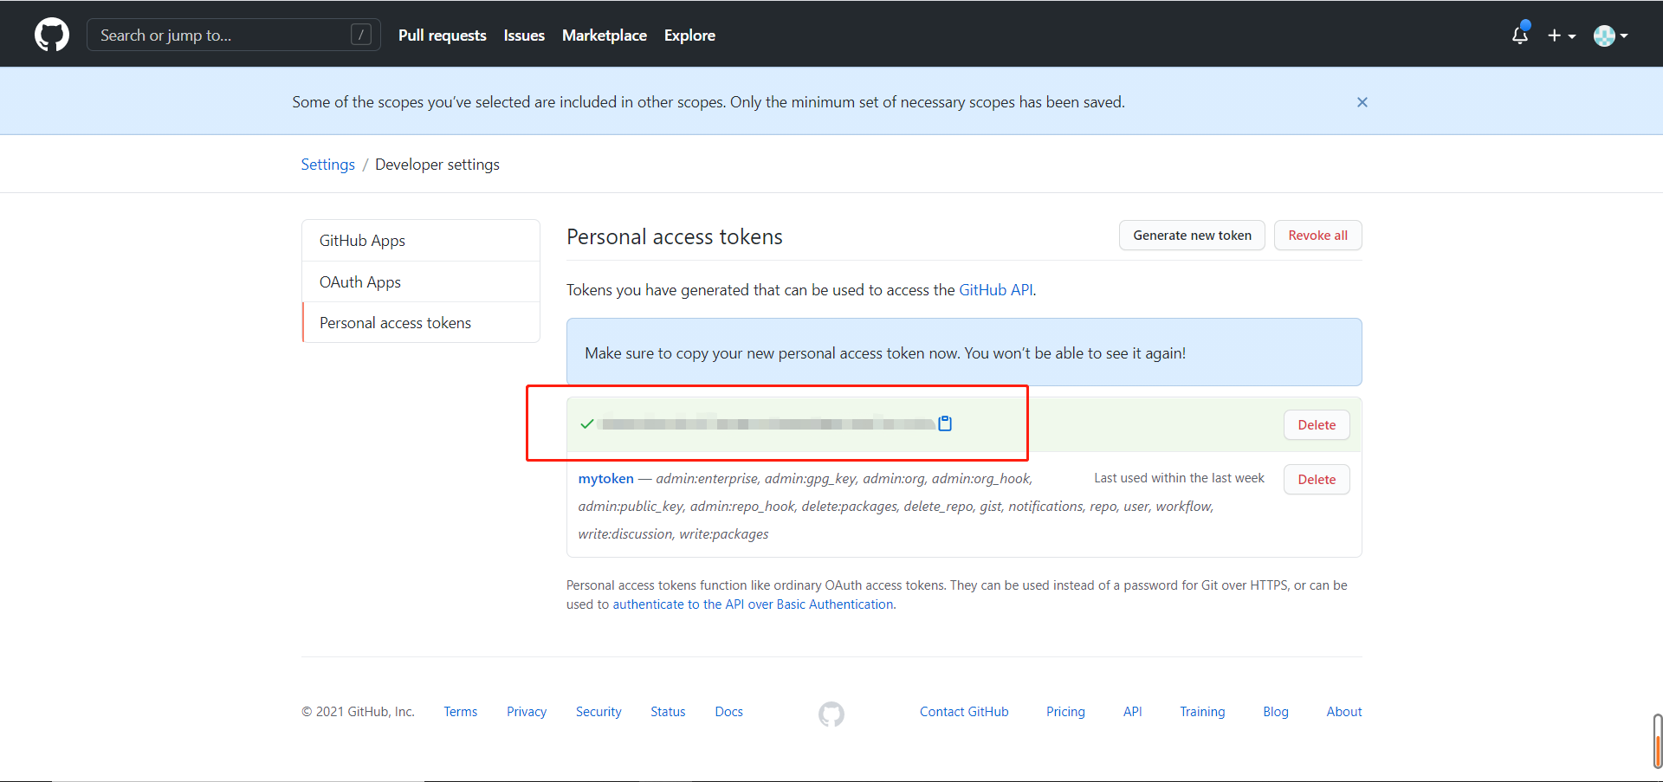Open About in footer
Screen dimensions: 1663x782
point(1344,712)
